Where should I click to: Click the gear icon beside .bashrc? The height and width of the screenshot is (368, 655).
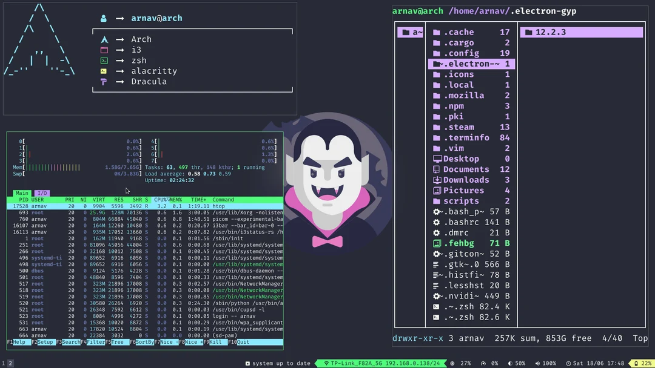click(435, 222)
